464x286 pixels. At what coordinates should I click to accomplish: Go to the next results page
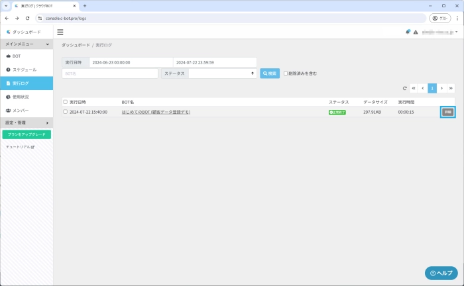click(x=441, y=88)
